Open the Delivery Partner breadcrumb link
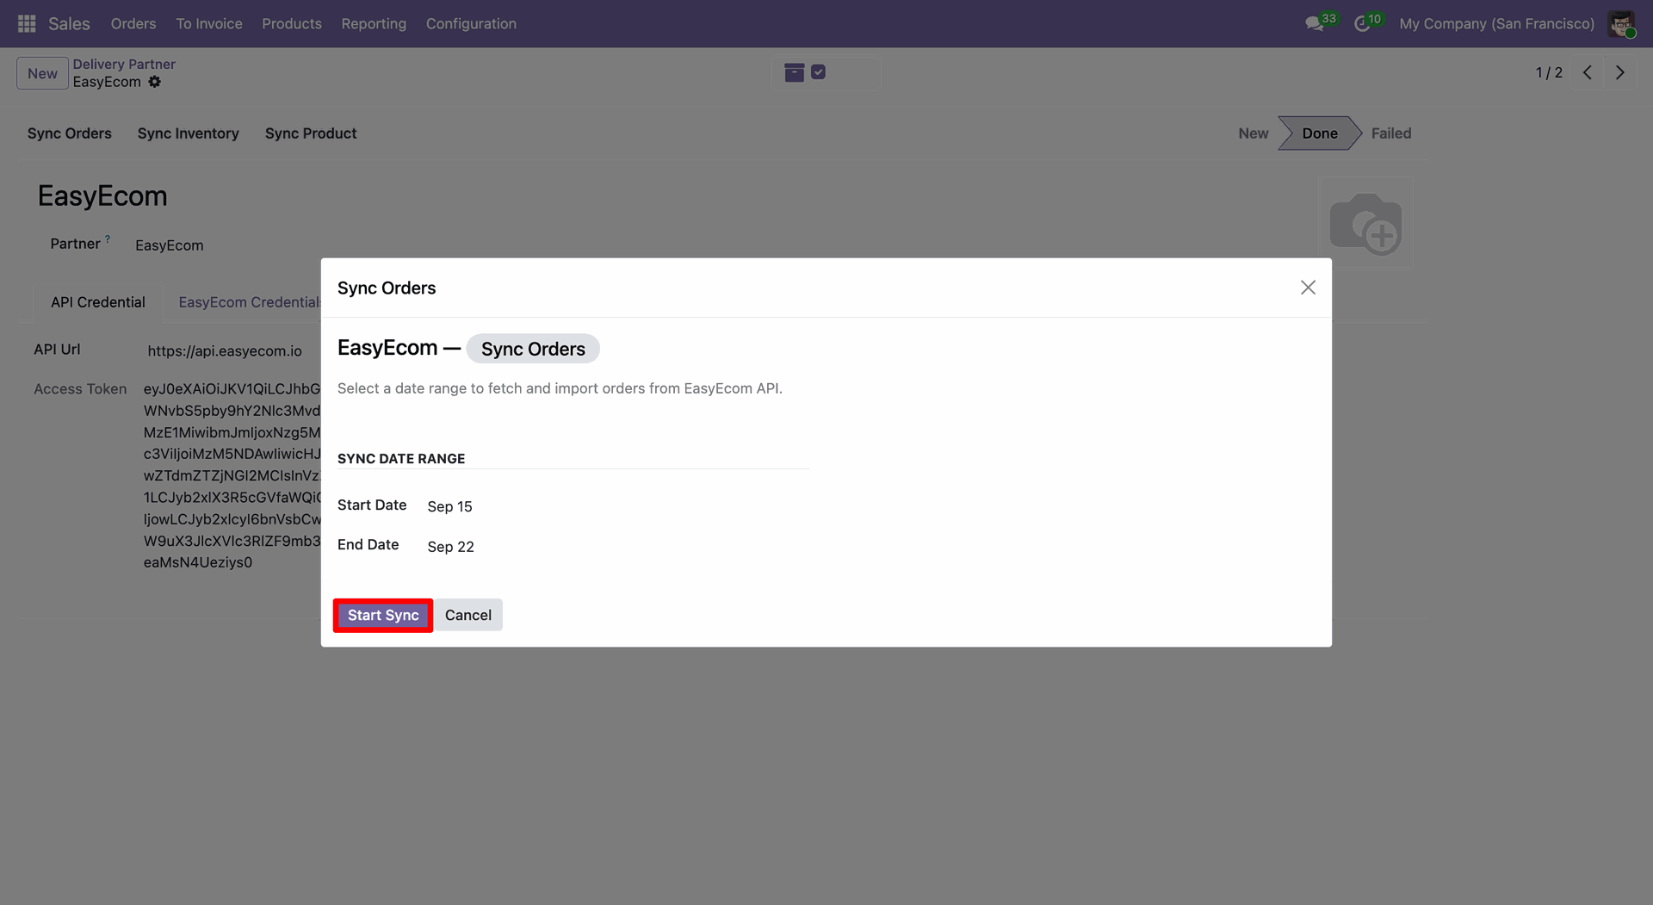This screenshot has height=905, width=1653. (x=124, y=64)
